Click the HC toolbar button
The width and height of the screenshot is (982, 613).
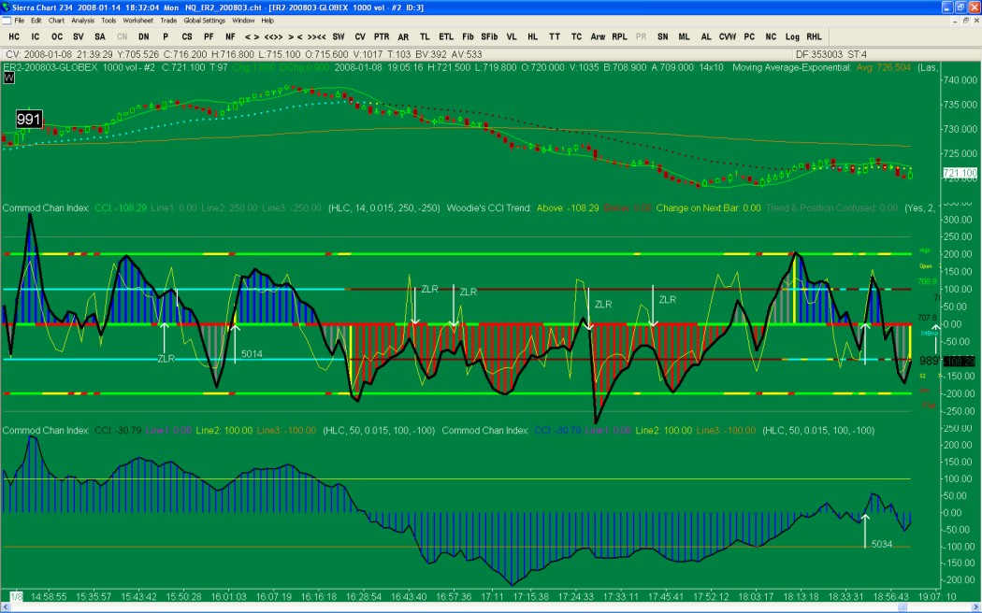[x=14, y=36]
